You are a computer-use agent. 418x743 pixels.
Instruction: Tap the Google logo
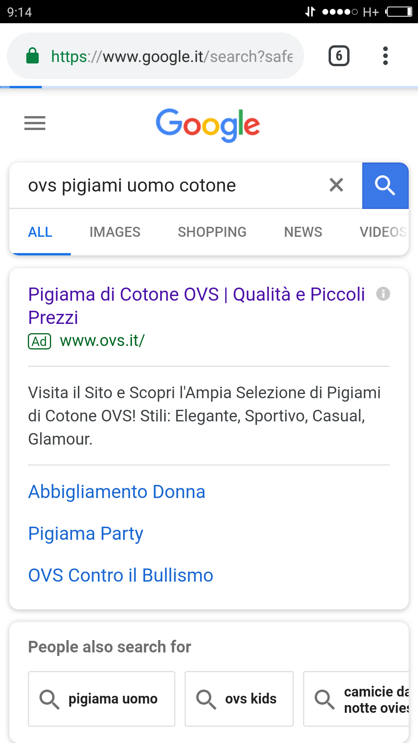(x=208, y=125)
